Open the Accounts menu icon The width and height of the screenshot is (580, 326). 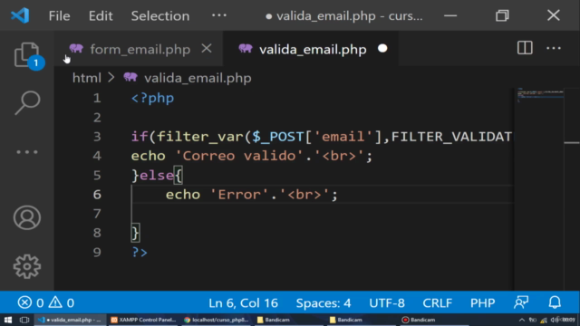click(27, 217)
